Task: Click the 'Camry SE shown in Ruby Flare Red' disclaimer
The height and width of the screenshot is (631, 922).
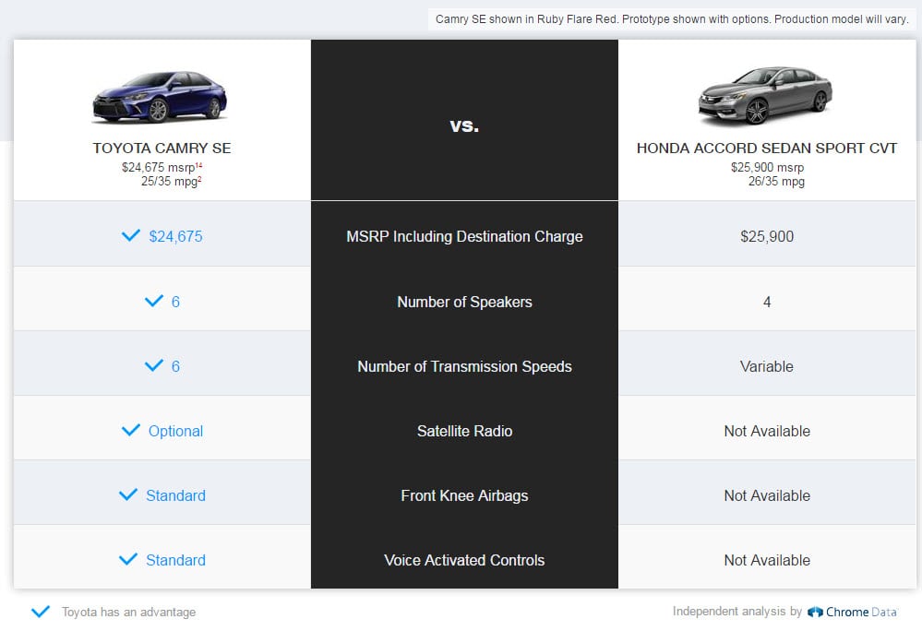Action: (672, 19)
